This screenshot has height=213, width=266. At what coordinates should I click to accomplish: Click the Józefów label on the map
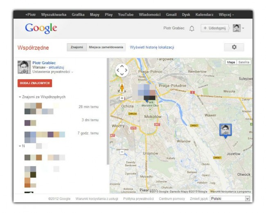pos(234,154)
